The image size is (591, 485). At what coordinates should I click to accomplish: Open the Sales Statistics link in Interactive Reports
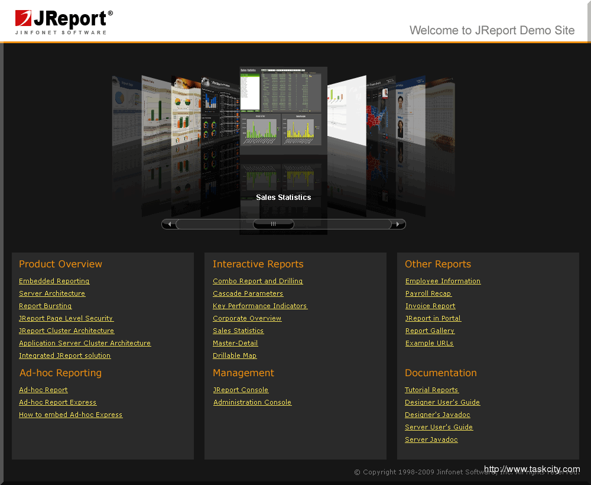(238, 331)
